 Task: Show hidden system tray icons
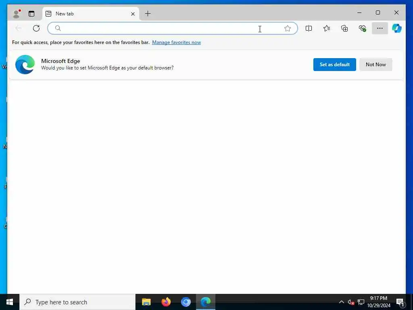tap(341, 302)
